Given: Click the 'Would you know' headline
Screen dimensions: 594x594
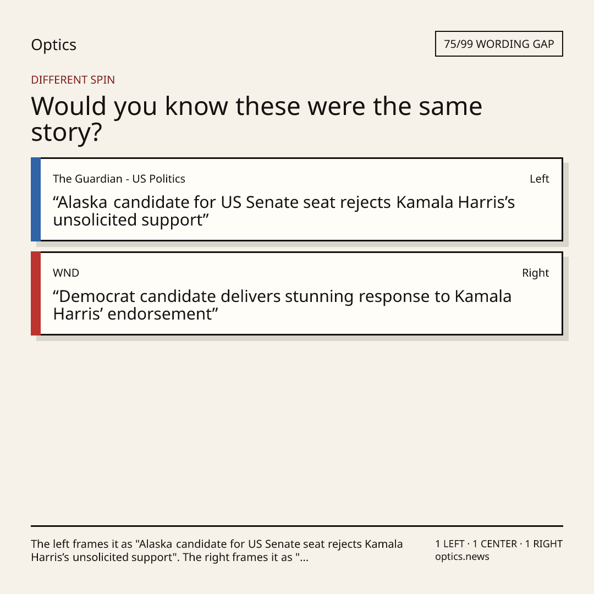Looking at the screenshot, I should [x=256, y=119].
